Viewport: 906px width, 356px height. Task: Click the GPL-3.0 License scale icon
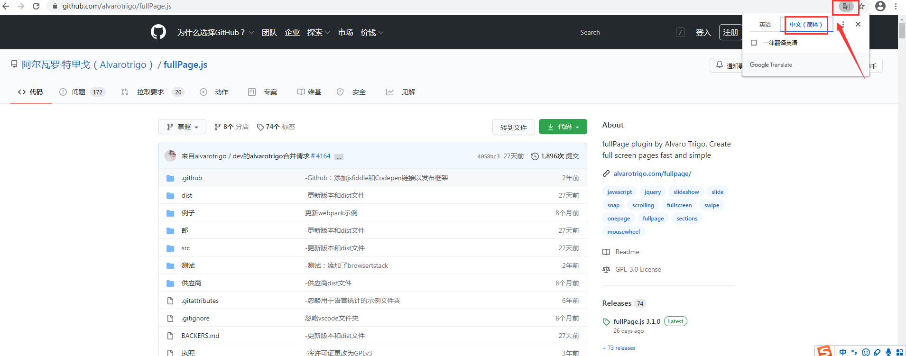[x=606, y=269]
